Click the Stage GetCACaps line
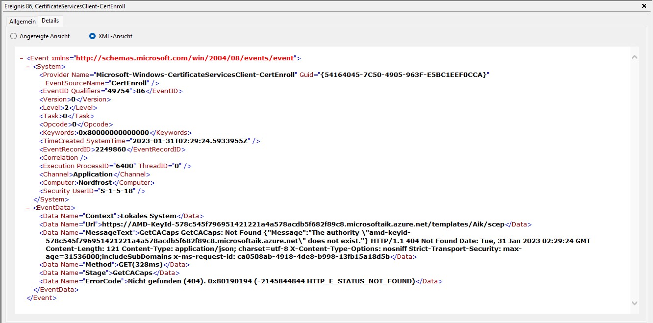653x323 pixels. [109, 273]
